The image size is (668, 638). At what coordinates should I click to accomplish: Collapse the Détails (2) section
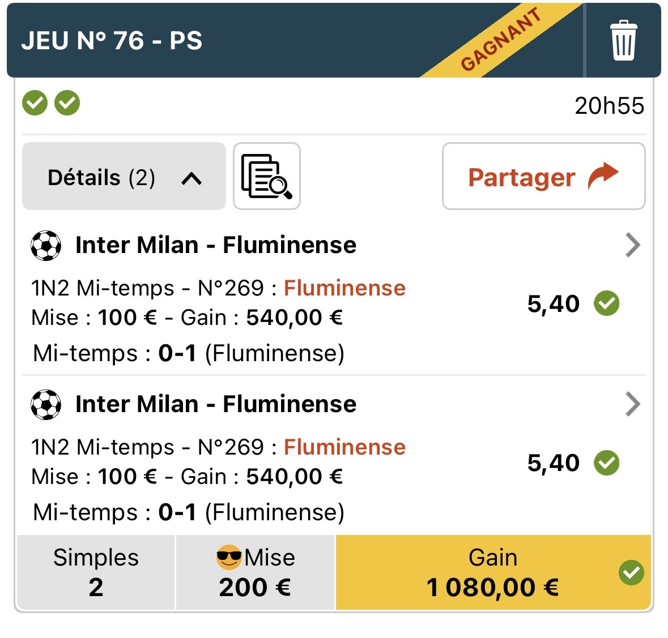coord(124,176)
